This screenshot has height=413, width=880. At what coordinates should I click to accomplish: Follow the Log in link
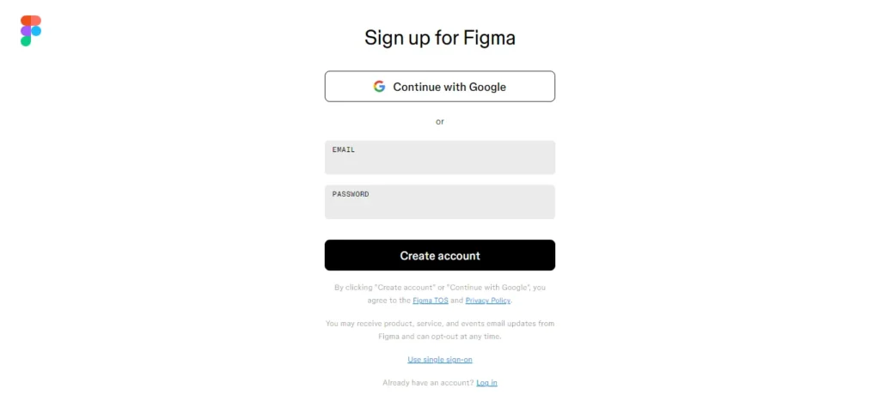(486, 383)
